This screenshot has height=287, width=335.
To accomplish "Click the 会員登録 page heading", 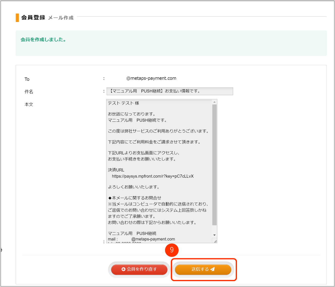I will point(33,17).
